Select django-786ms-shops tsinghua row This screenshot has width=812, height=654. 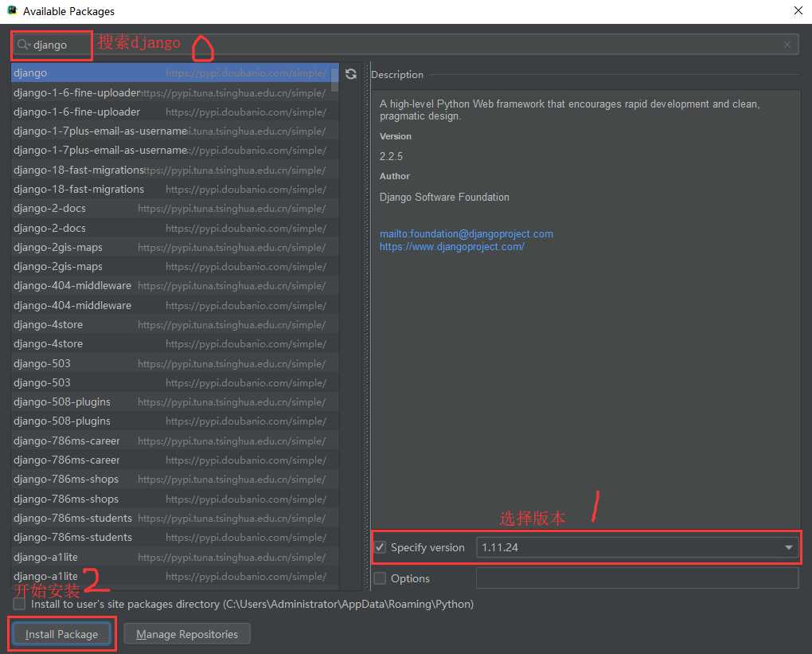[175, 479]
